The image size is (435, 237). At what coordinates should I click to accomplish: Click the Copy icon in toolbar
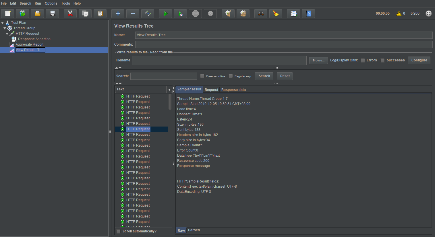(x=85, y=13)
